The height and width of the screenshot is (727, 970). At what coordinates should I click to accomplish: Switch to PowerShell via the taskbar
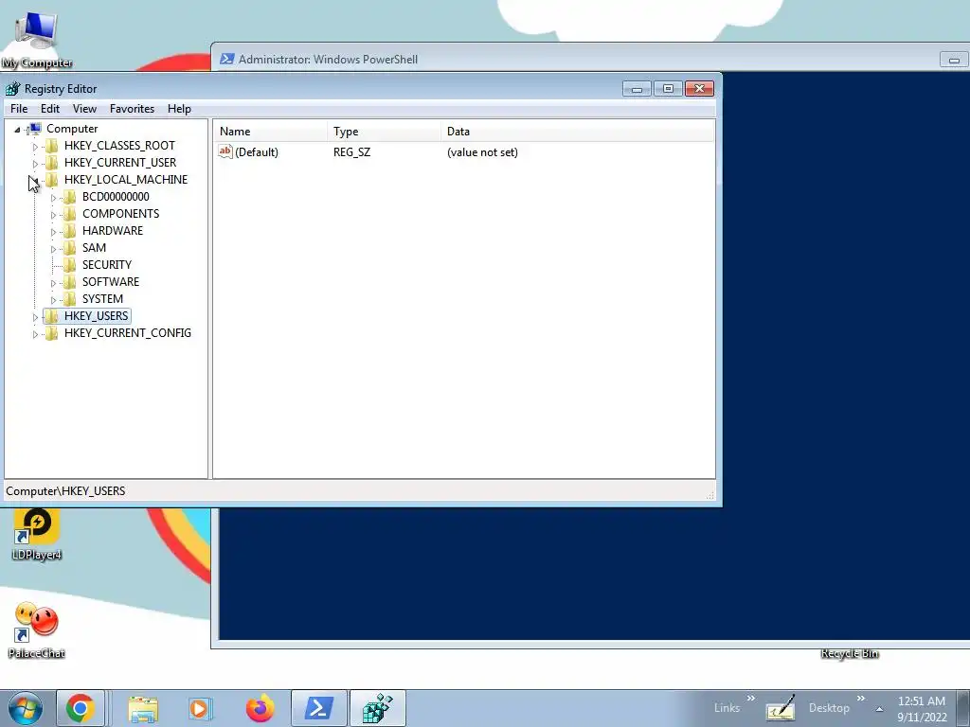click(318, 708)
